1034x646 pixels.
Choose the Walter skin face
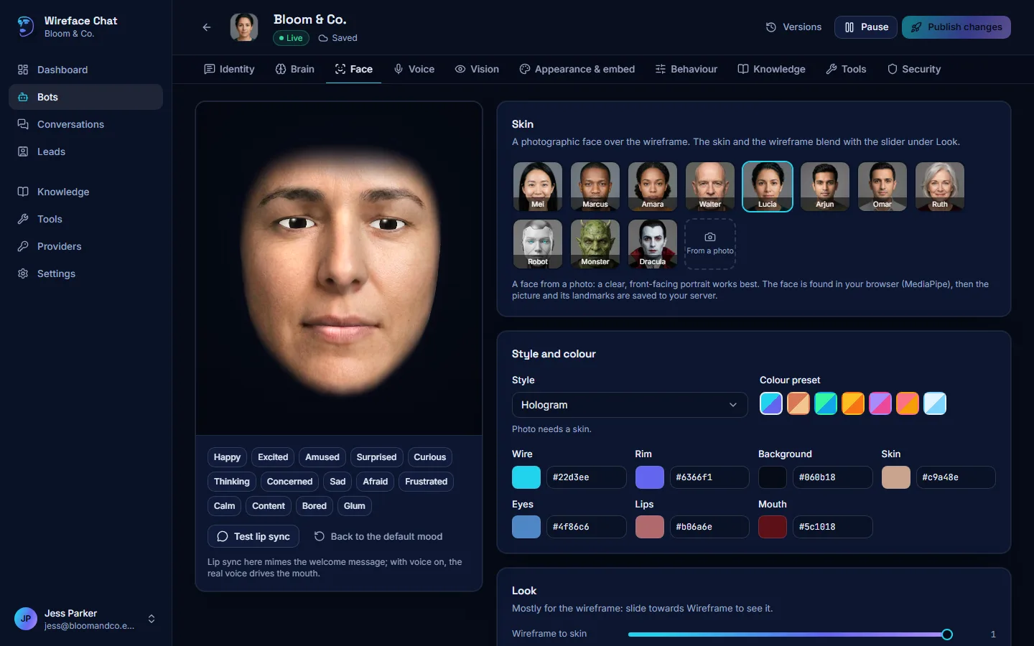(710, 187)
